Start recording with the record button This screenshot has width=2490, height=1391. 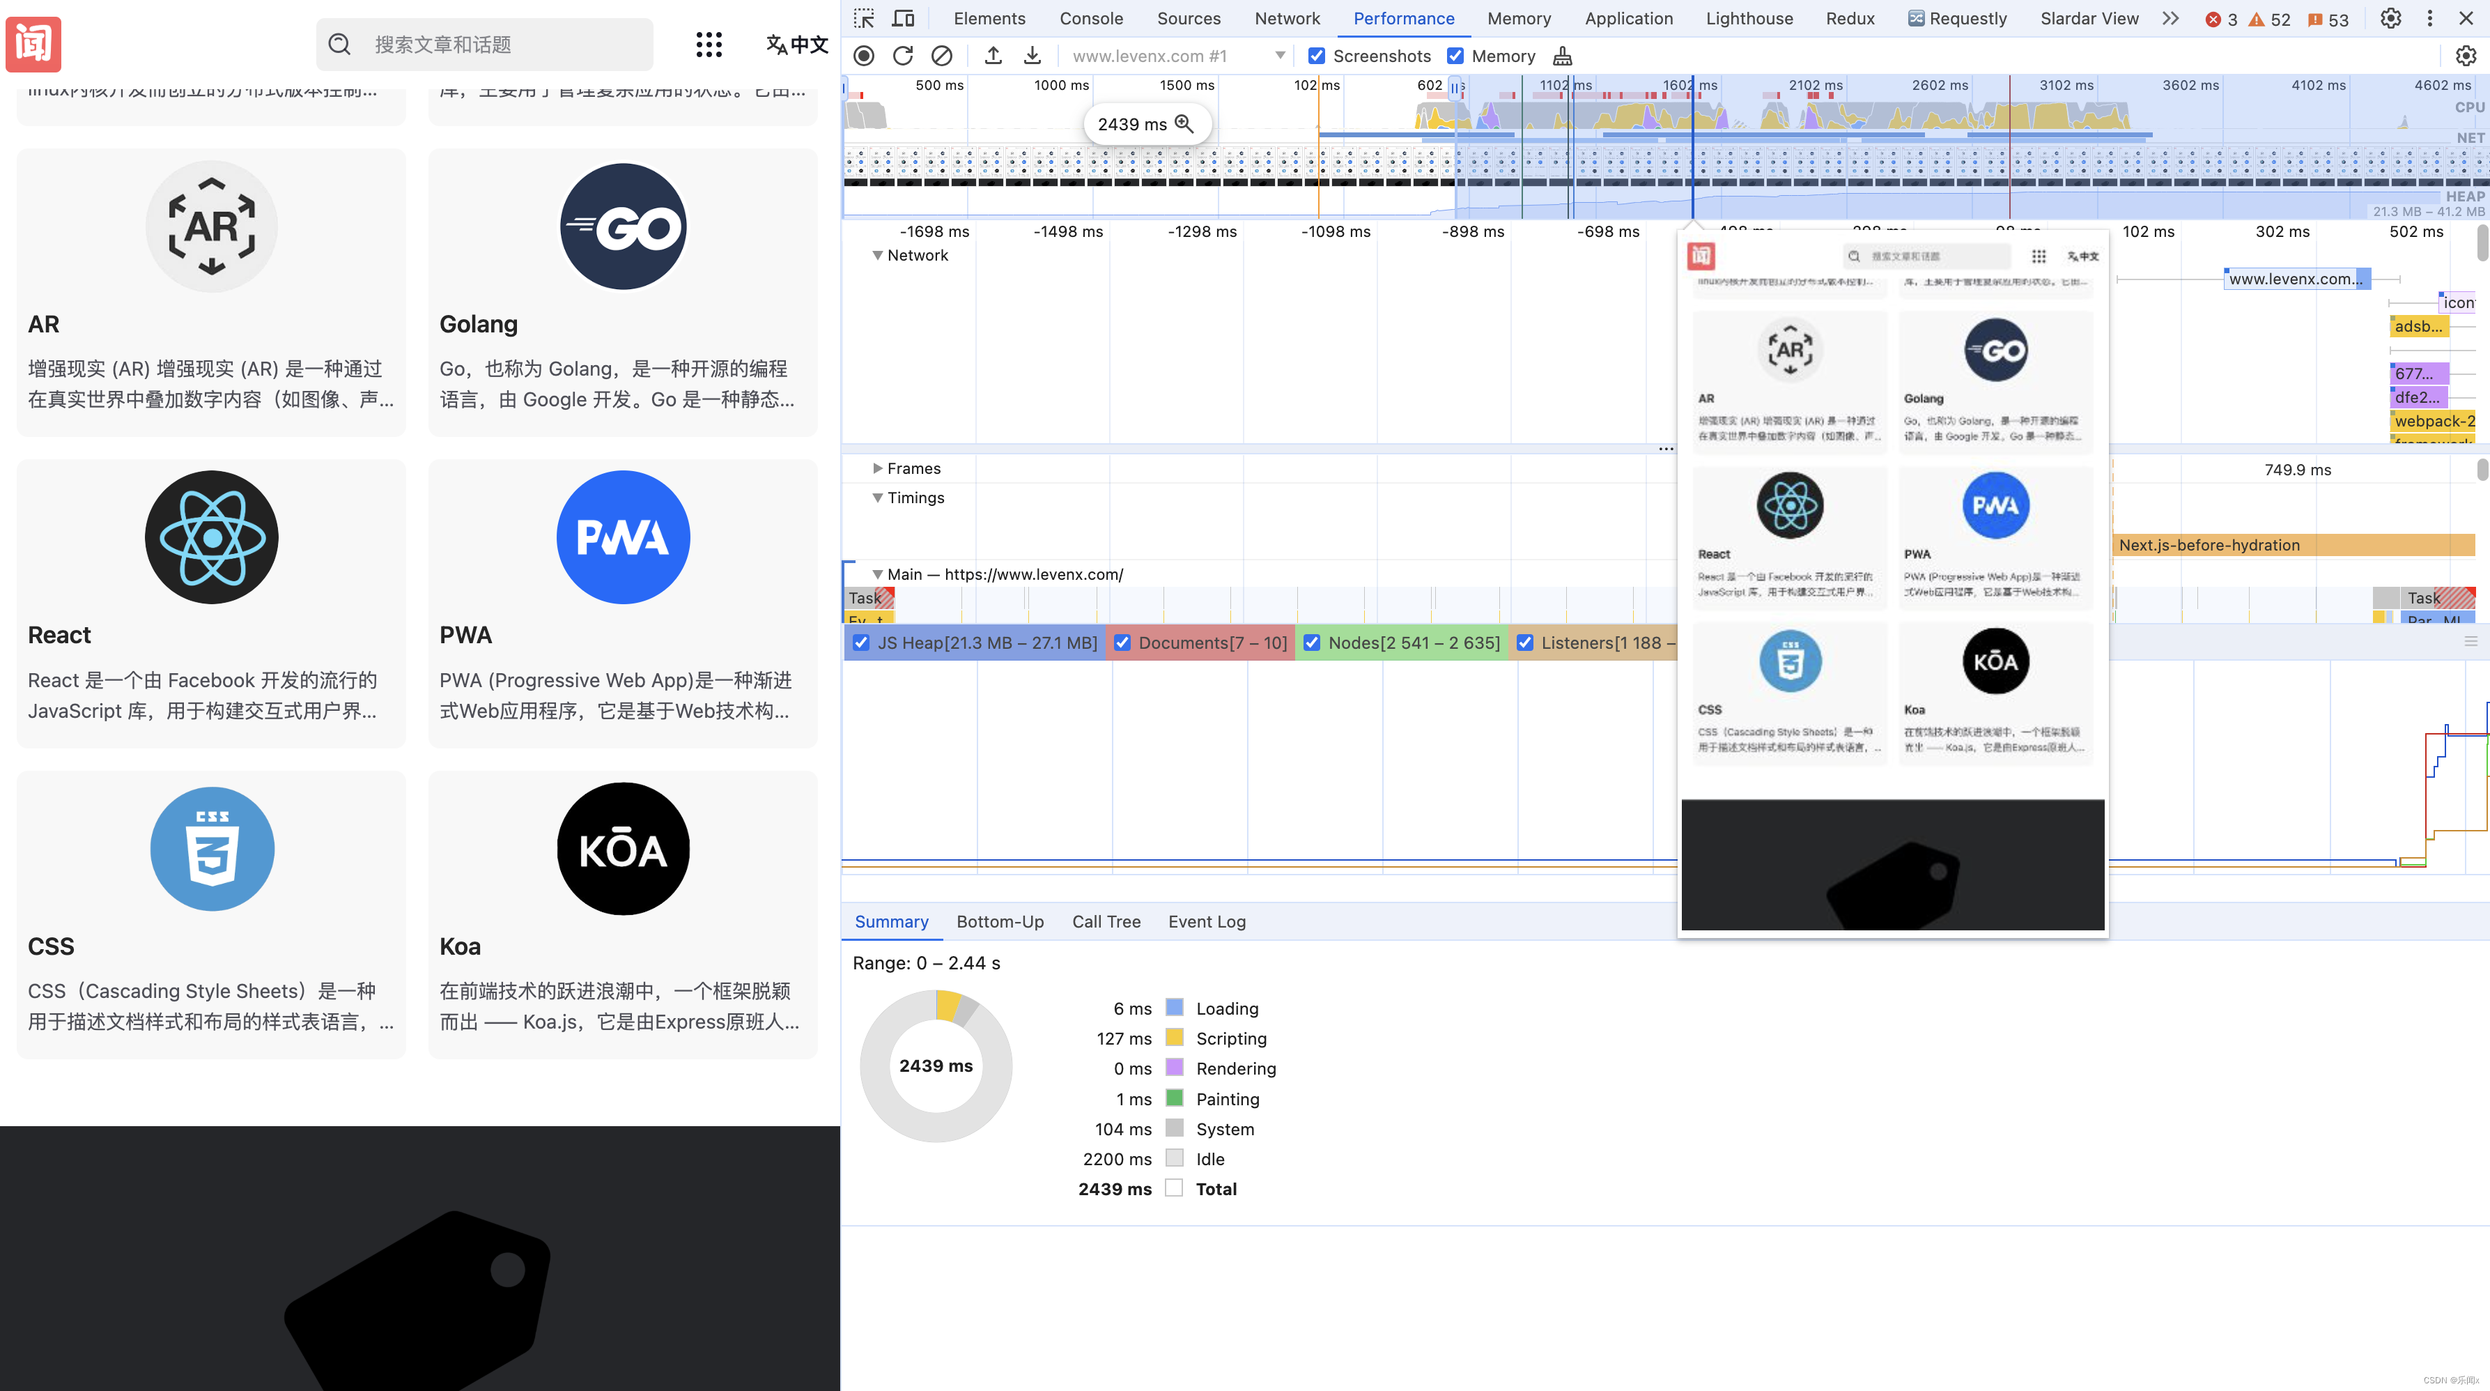pyautogui.click(x=864, y=56)
